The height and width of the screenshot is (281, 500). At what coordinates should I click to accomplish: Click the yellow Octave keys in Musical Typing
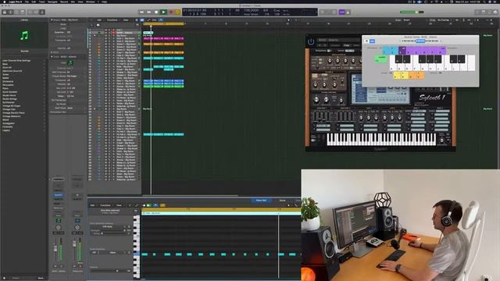pyautogui.click(x=401, y=75)
